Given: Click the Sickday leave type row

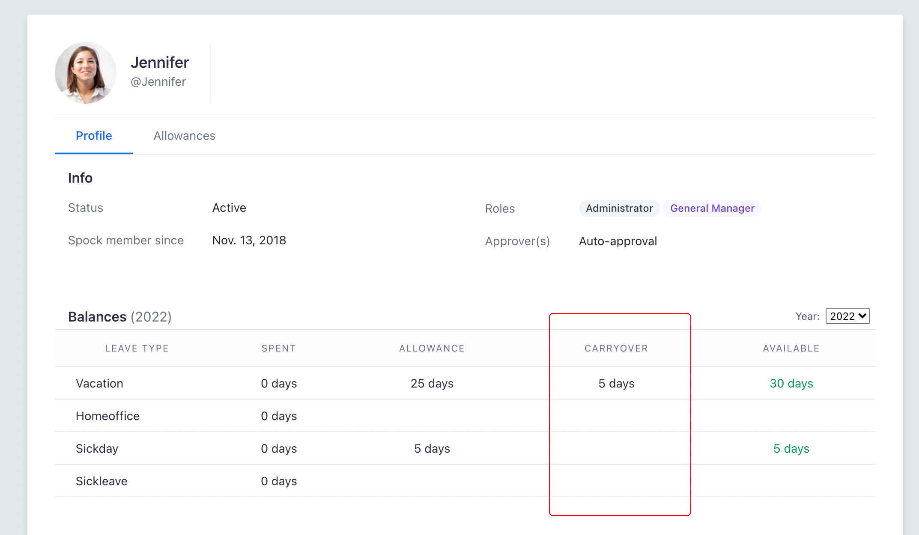Looking at the screenshot, I should (97, 448).
